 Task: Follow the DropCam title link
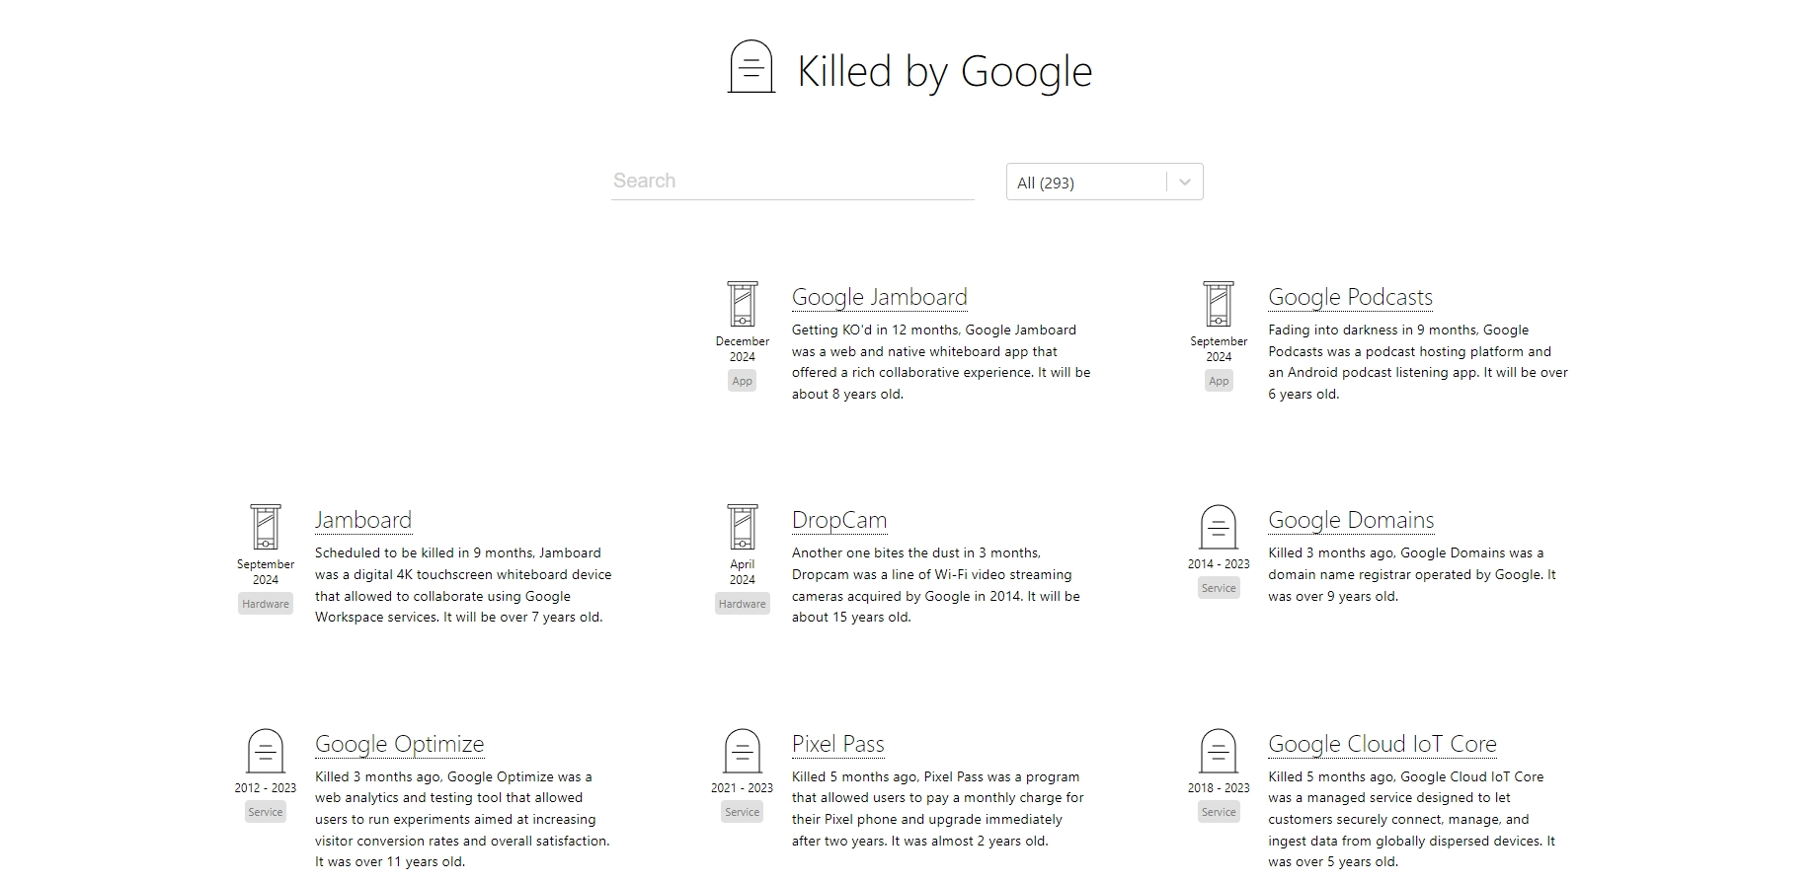pos(839,521)
